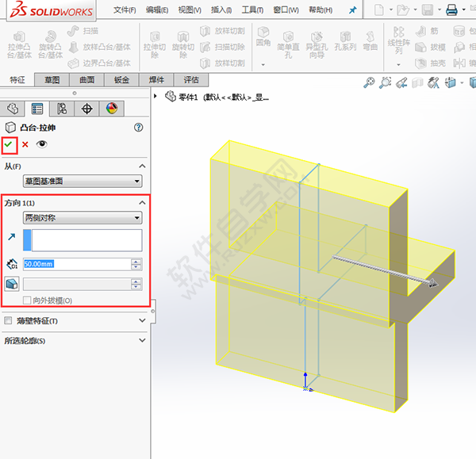Reverse extrude direction arrow button
This screenshot has width=476, height=459.
[x=12, y=236]
